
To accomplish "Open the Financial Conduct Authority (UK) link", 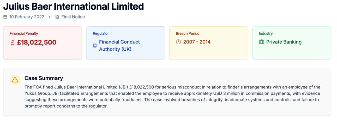I will click(x=119, y=45).
